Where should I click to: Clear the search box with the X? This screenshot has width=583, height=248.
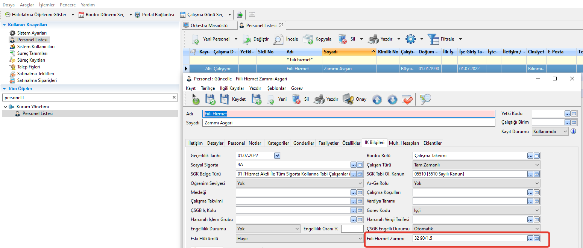coord(174,97)
